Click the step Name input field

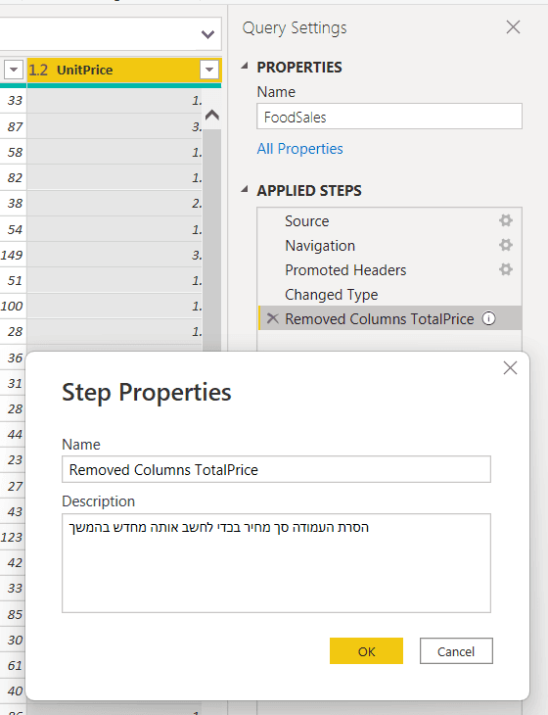coord(276,469)
